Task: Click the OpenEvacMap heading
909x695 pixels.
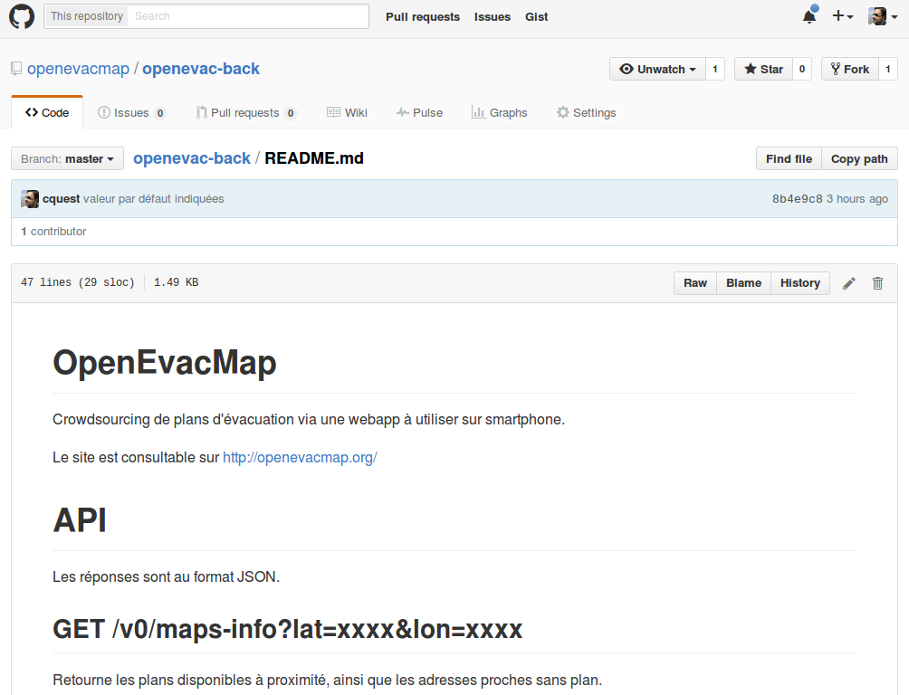Action: click(165, 363)
